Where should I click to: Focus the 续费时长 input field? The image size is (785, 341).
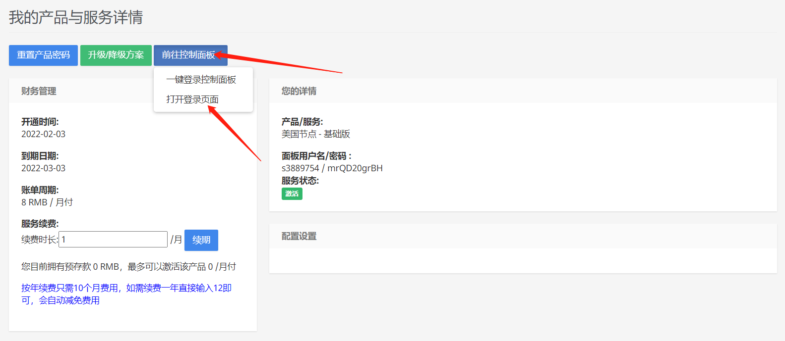(113, 240)
